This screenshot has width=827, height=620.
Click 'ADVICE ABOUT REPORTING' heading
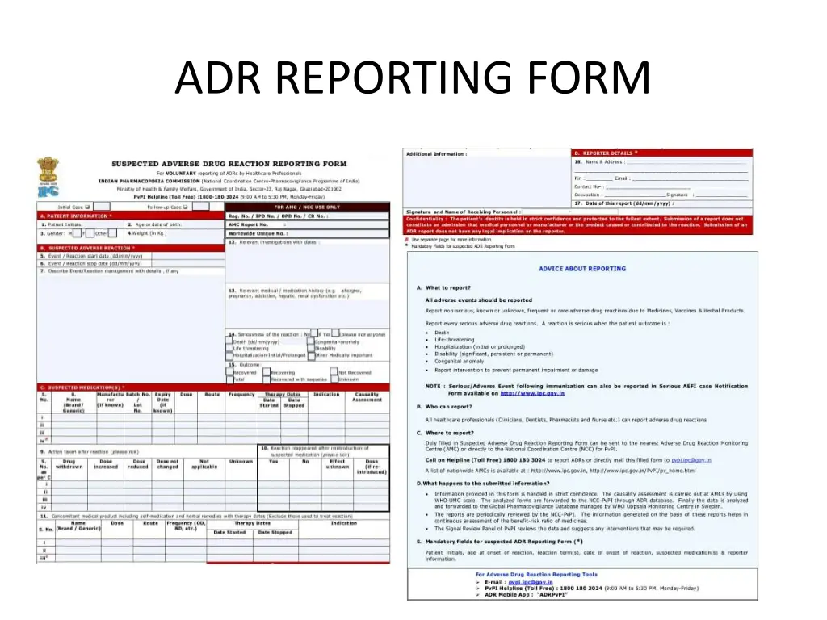coord(582,268)
